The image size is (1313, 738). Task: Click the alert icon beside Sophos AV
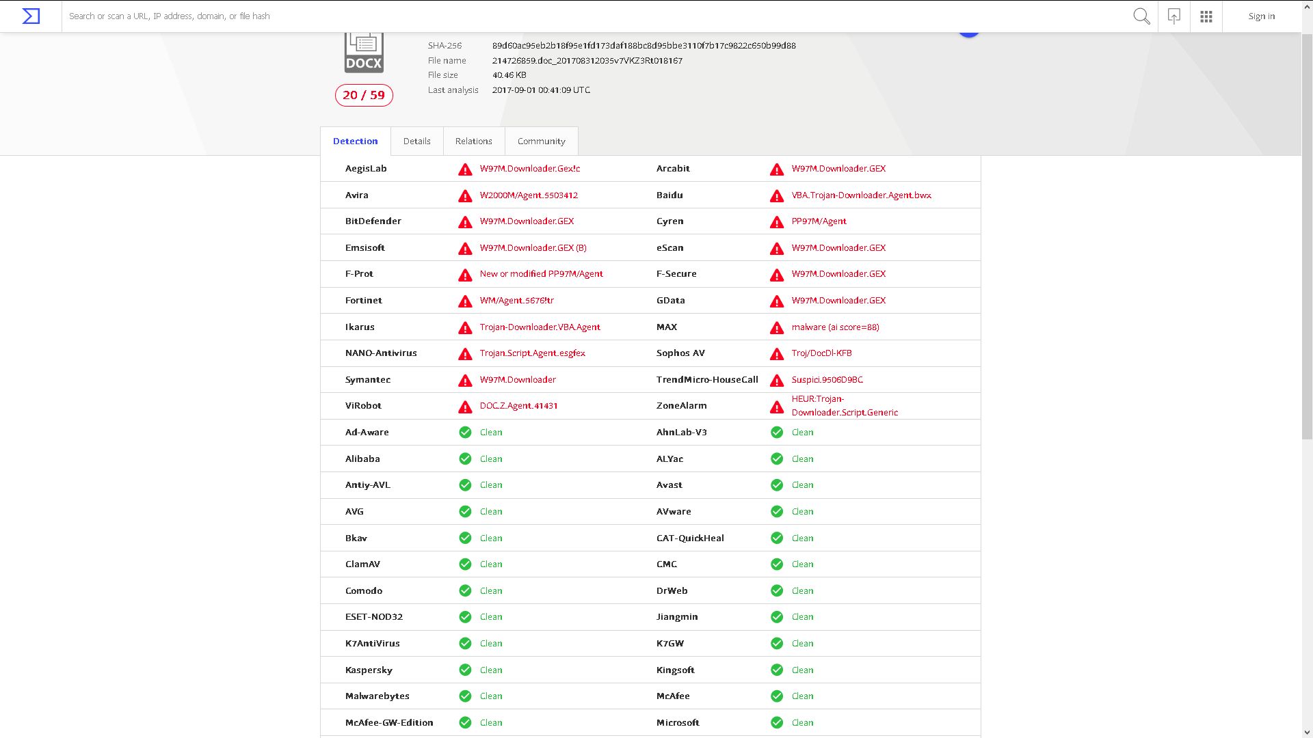(x=777, y=354)
